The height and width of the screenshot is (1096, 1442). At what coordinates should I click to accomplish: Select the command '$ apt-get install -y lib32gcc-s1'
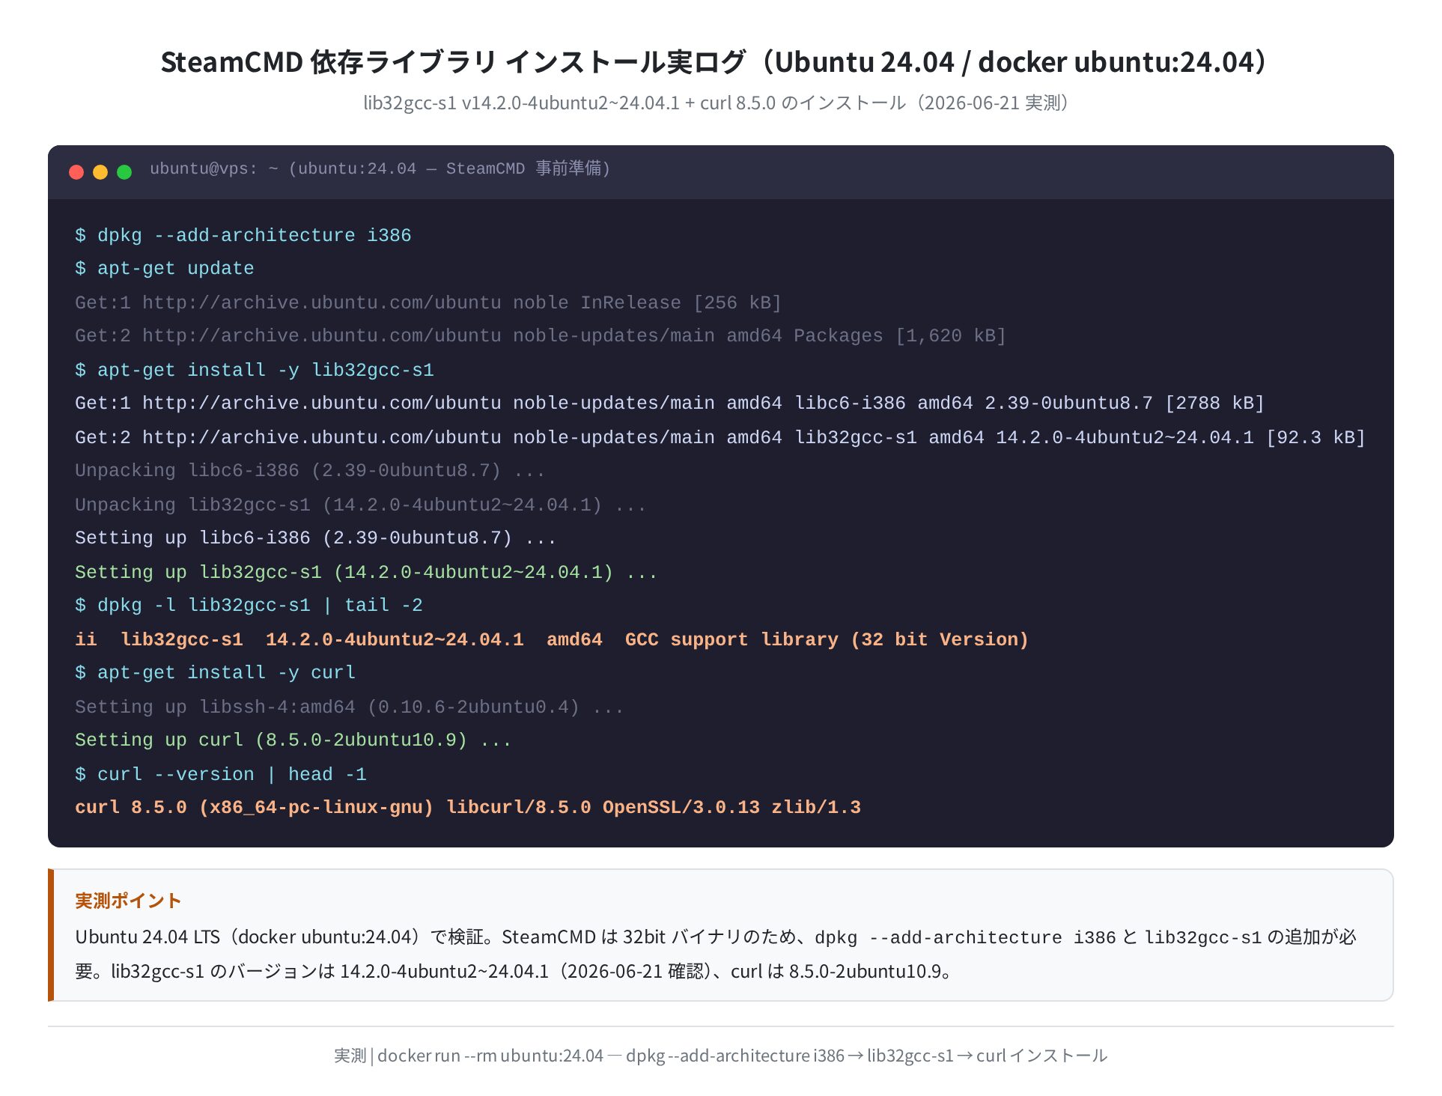(x=255, y=370)
